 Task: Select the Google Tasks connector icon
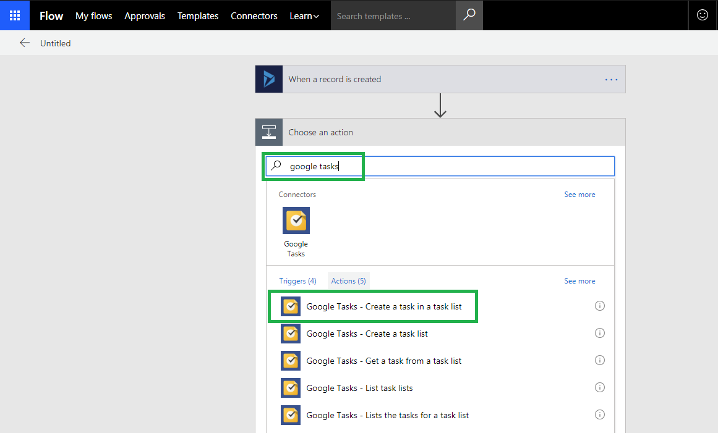296,221
